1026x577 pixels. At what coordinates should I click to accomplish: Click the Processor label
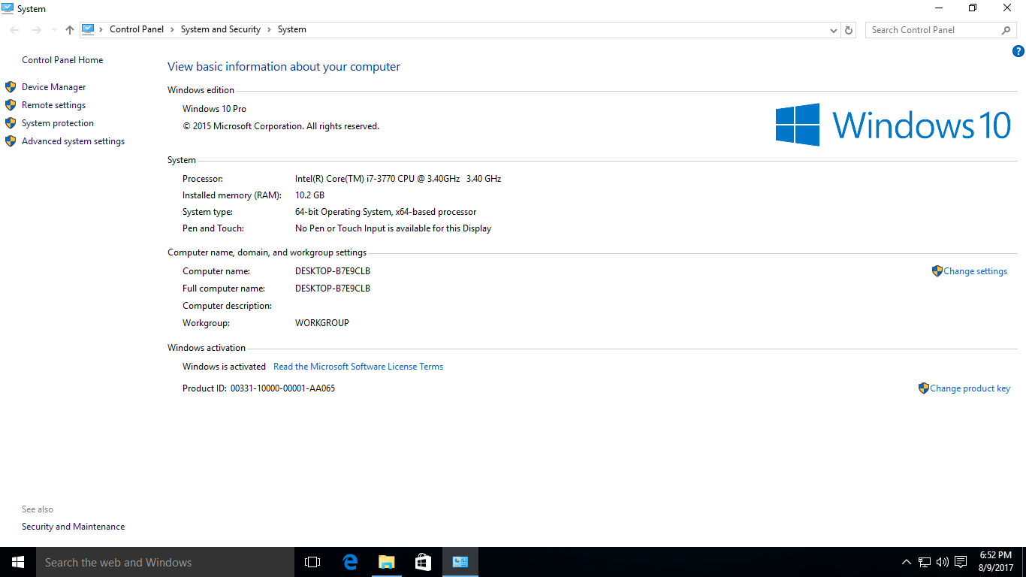tap(203, 179)
